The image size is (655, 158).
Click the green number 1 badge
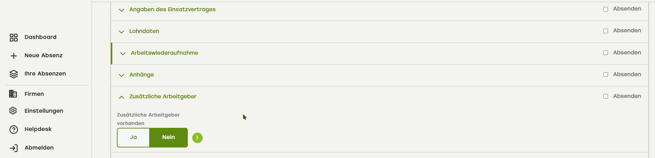click(197, 138)
